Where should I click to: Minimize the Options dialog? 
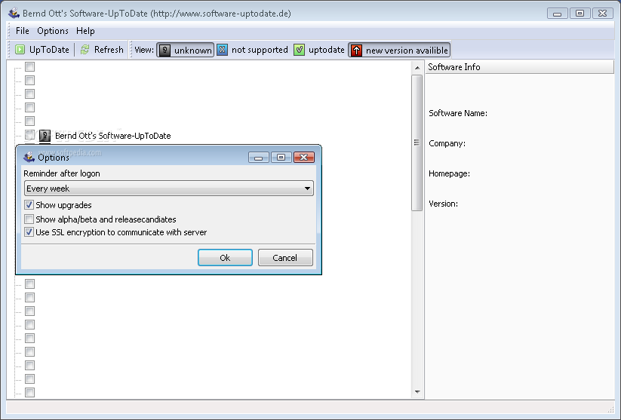coord(259,158)
